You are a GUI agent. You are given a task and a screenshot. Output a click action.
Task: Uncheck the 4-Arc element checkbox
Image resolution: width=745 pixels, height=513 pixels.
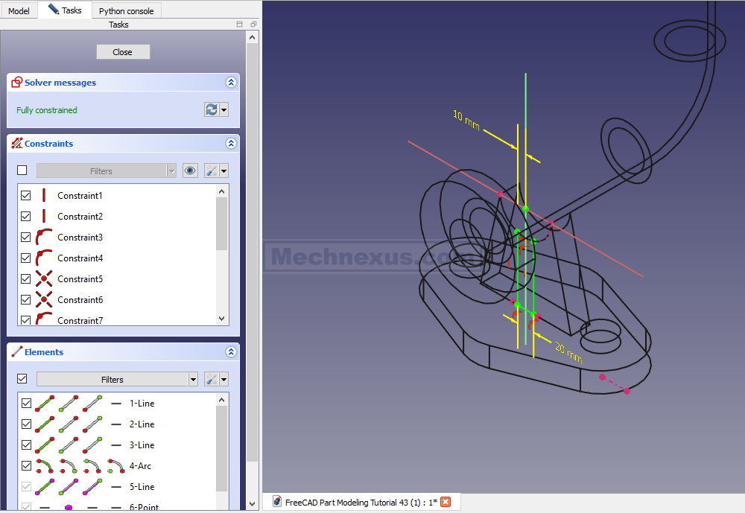26,466
